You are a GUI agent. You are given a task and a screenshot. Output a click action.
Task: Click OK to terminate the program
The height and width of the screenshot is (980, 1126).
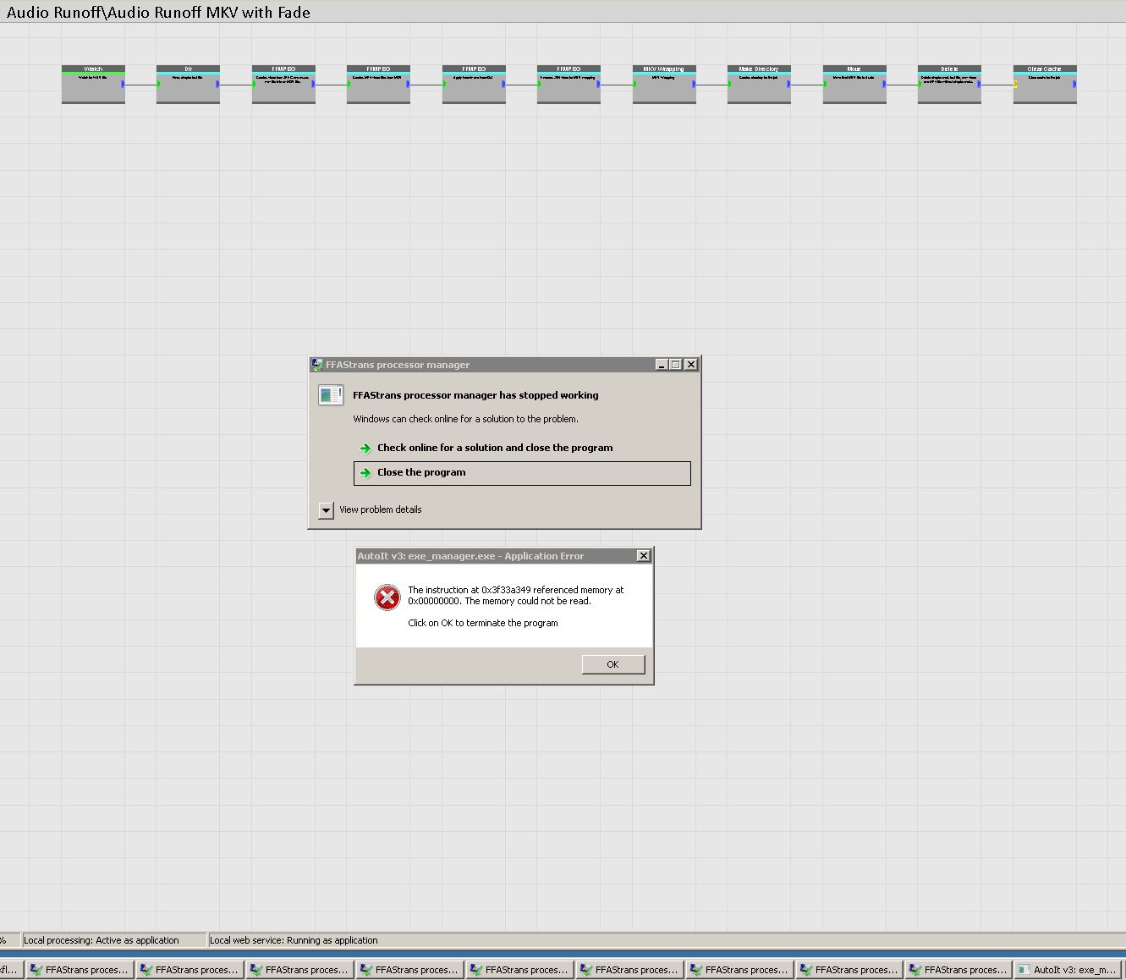point(613,664)
